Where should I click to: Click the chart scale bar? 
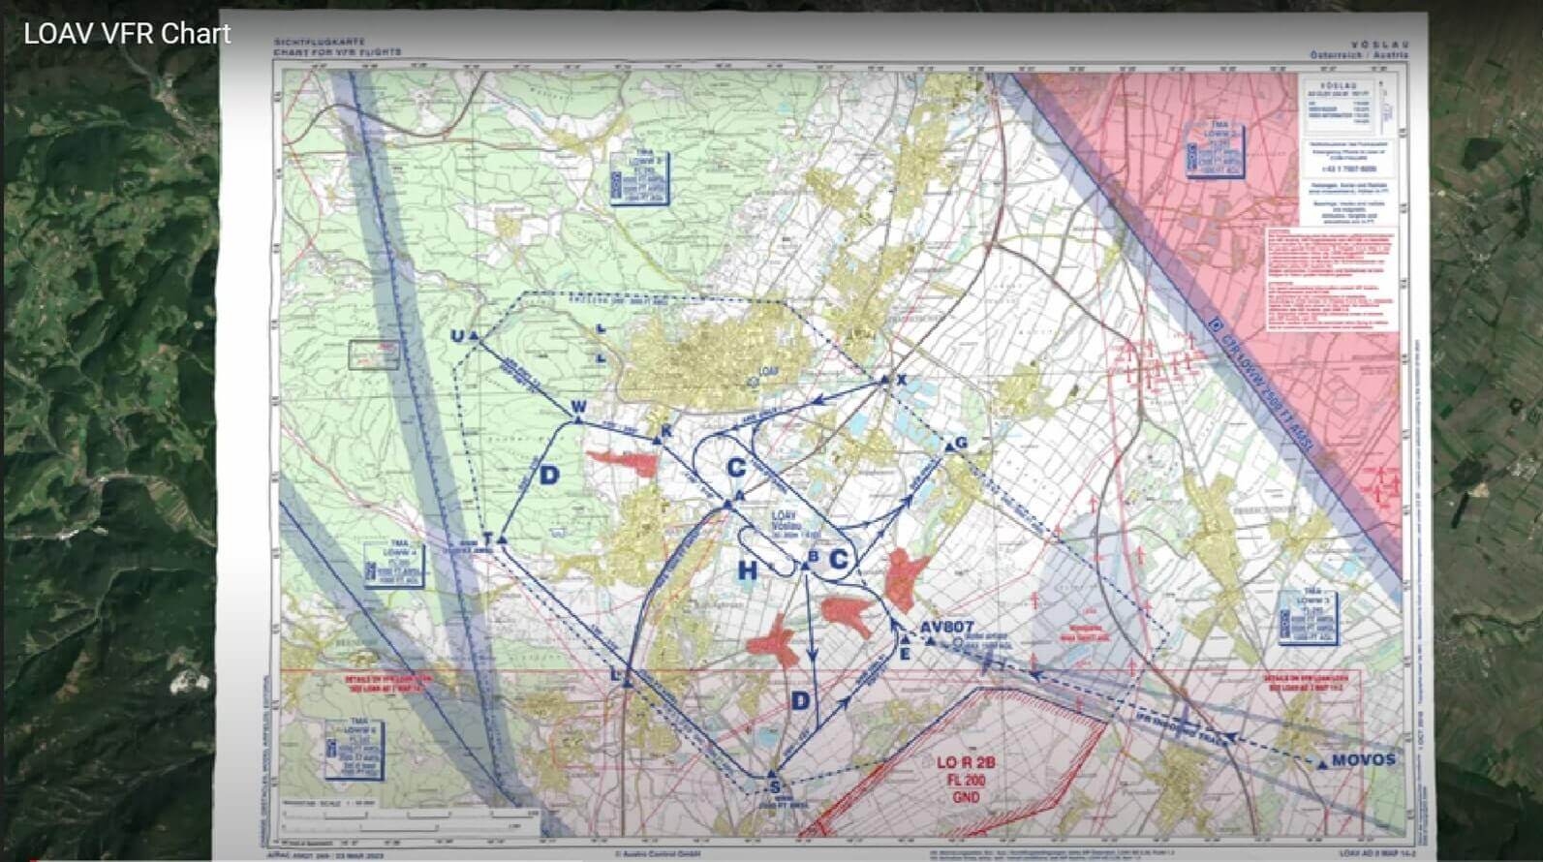[x=410, y=818]
